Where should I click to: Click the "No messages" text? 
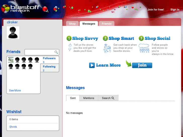pyautogui.click(x=74, y=113)
